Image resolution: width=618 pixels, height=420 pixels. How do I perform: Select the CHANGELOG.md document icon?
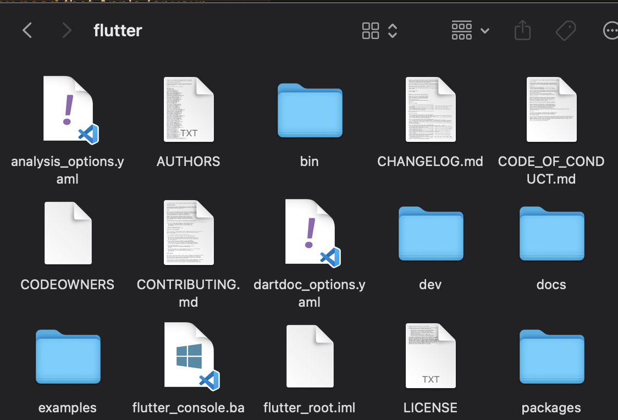[431, 109]
